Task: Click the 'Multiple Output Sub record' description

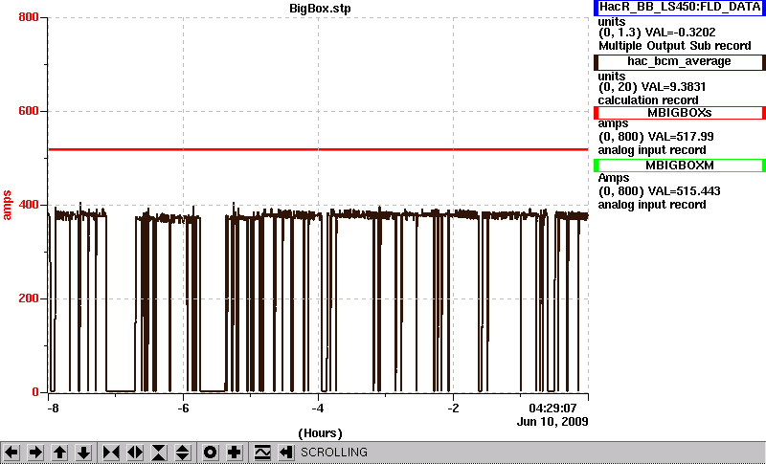Action: point(675,46)
